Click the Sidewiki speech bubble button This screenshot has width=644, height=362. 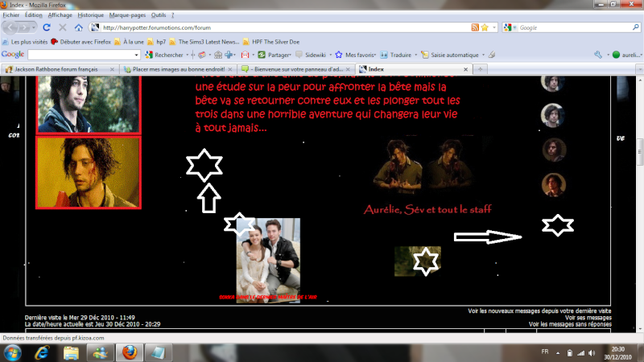(311, 55)
